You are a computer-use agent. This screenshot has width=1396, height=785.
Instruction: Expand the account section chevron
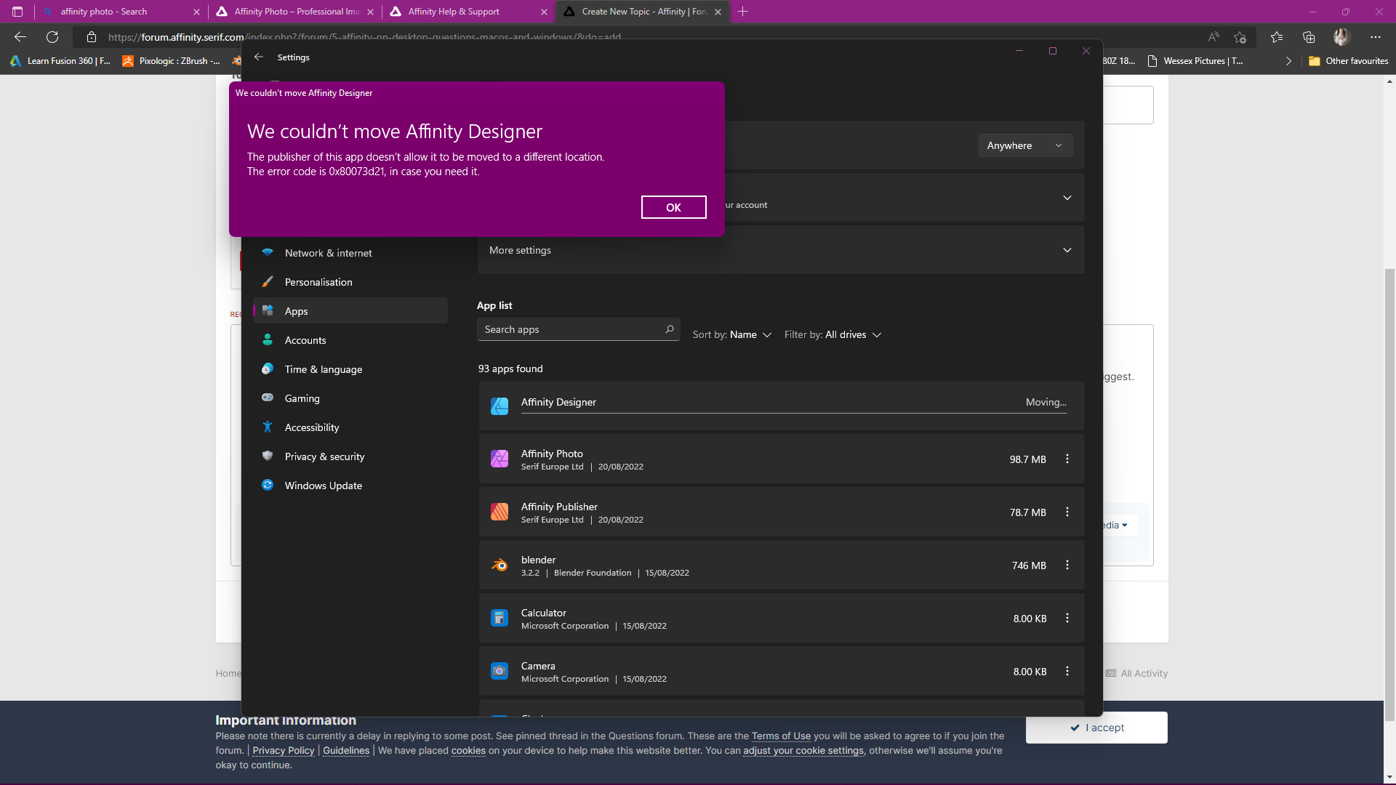(x=1067, y=198)
